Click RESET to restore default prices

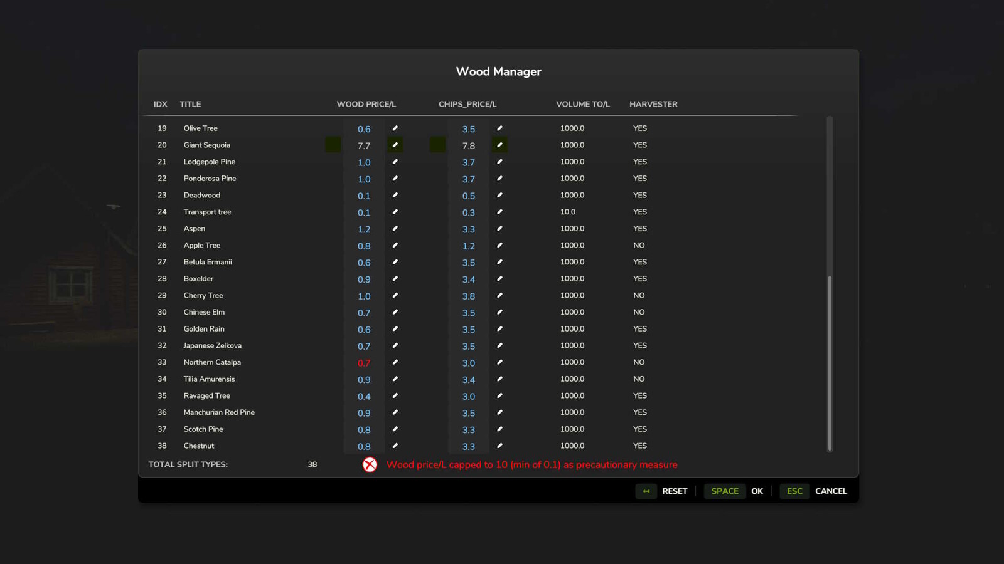[x=675, y=491]
